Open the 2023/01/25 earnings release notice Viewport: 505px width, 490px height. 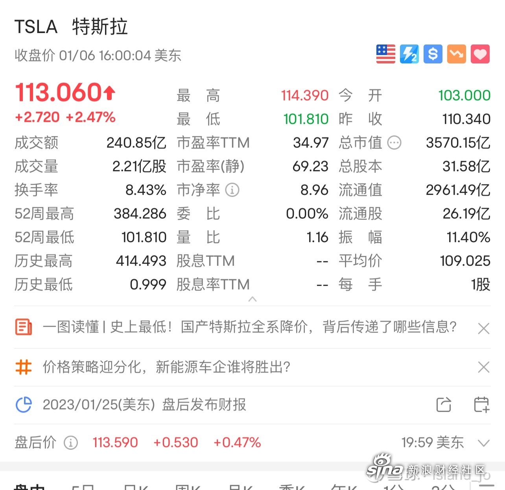[x=144, y=405]
